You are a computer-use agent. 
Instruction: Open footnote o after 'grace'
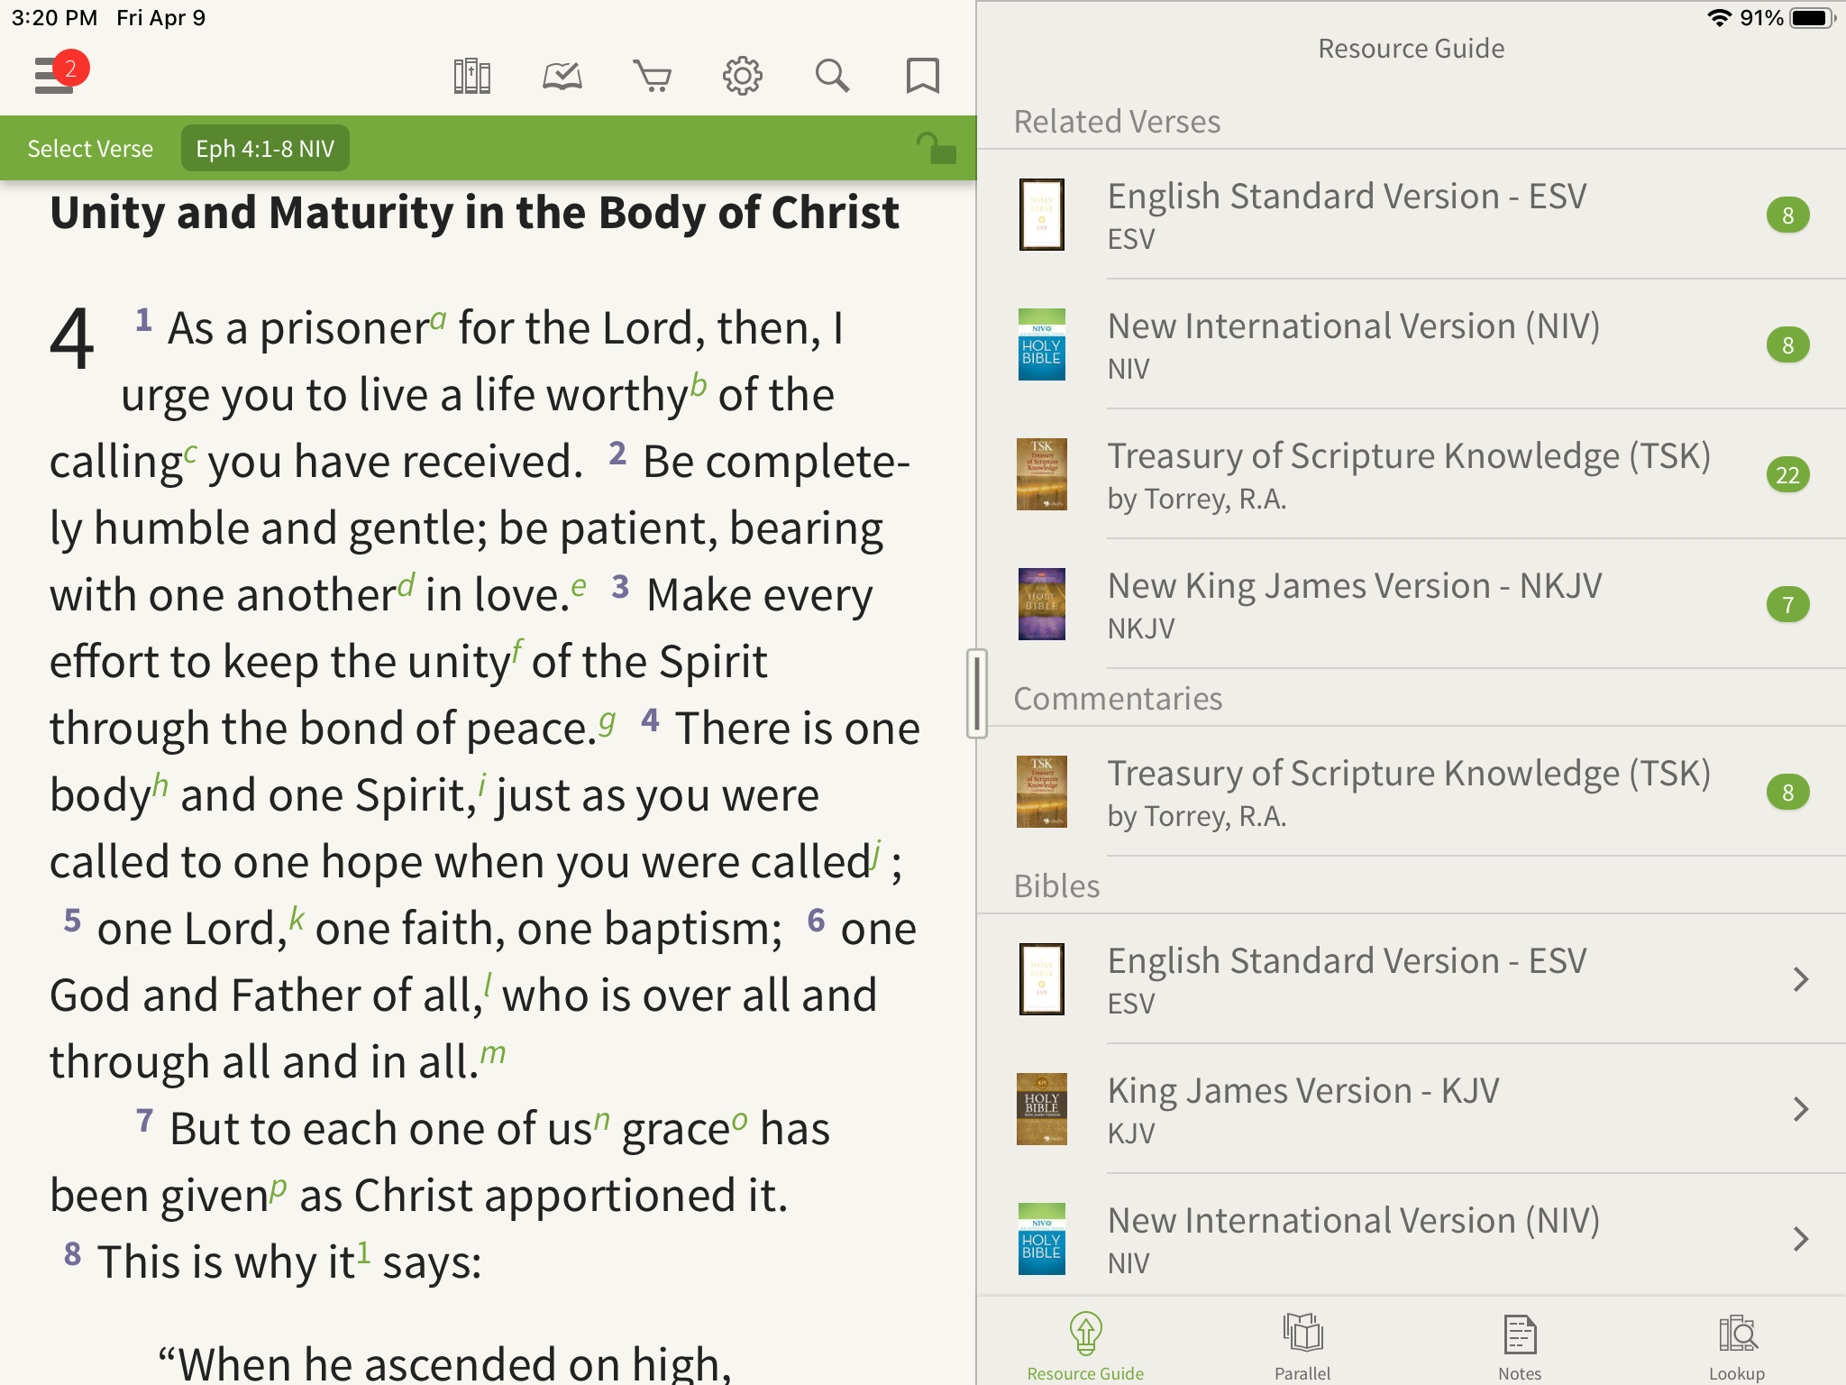739,1120
